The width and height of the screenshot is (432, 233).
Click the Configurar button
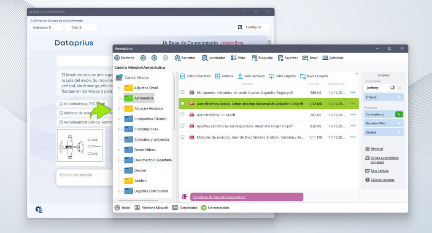(252, 27)
